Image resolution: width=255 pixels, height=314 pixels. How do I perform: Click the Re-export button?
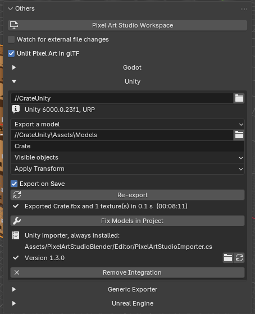coord(128,195)
